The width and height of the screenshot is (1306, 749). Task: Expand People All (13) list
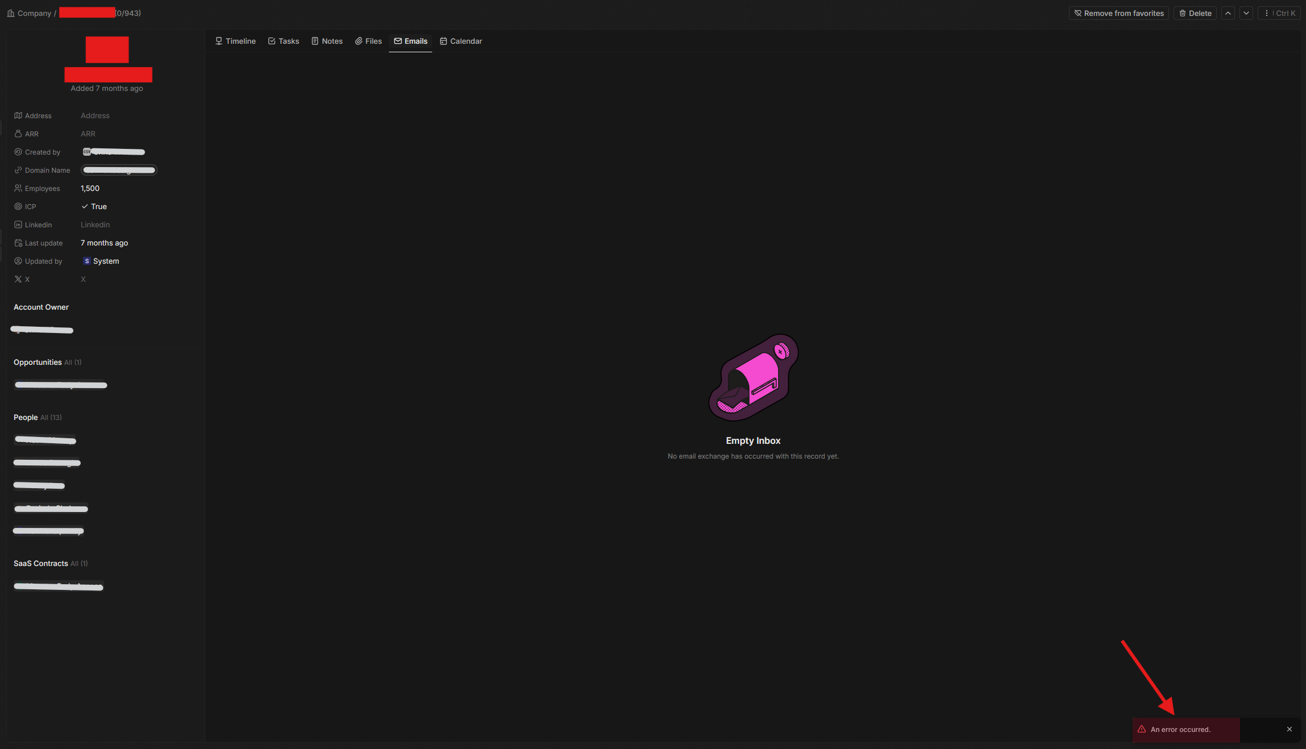(x=51, y=418)
